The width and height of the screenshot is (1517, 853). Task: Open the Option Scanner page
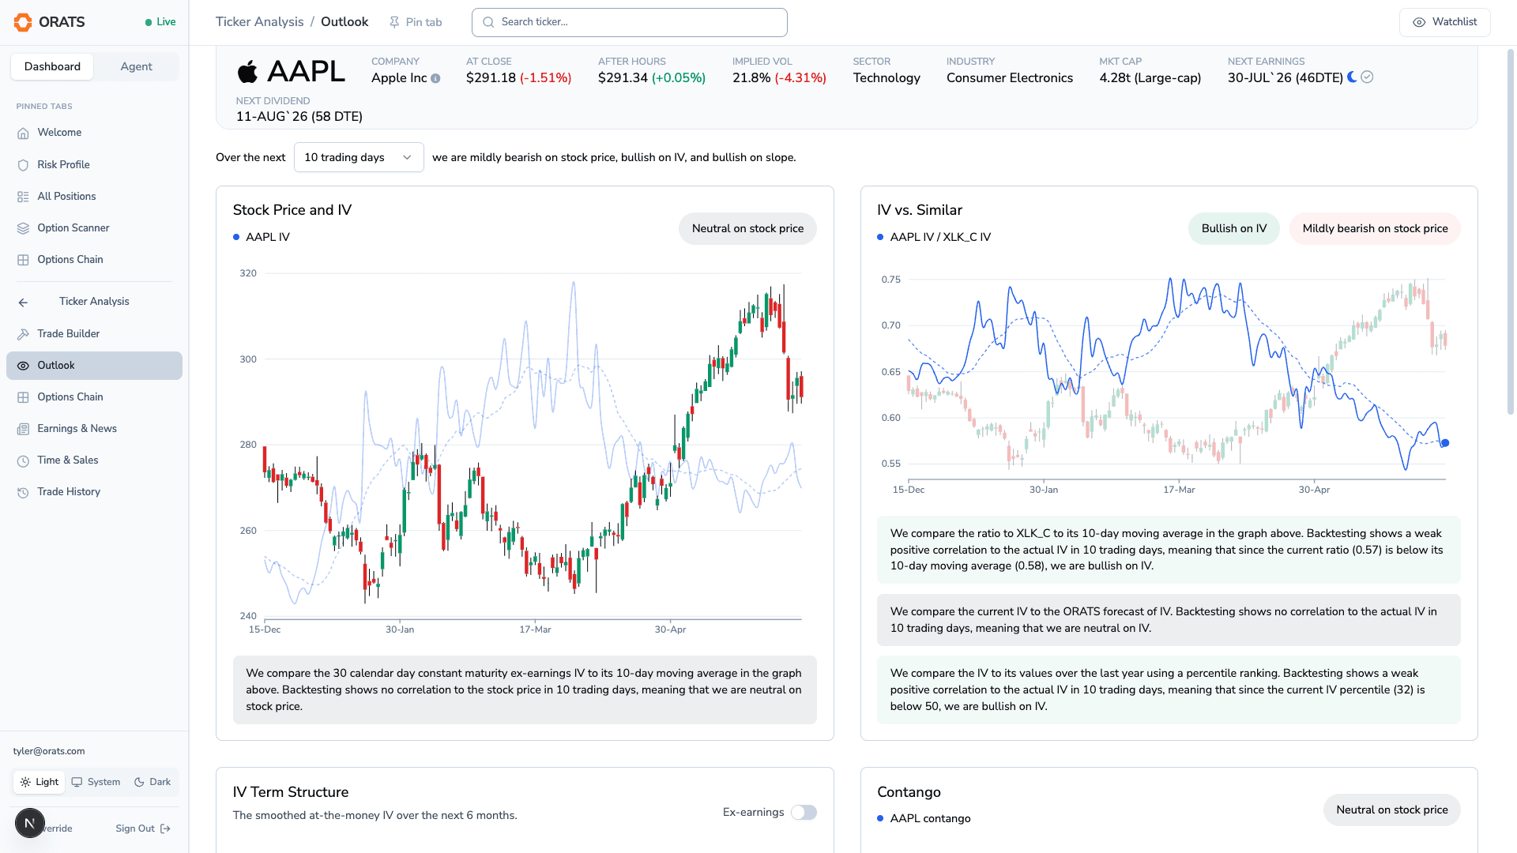(94, 227)
